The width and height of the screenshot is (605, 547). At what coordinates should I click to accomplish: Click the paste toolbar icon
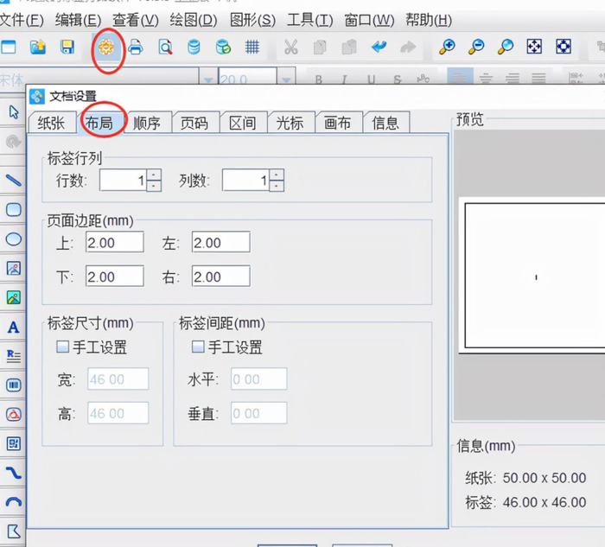pos(349,47)
